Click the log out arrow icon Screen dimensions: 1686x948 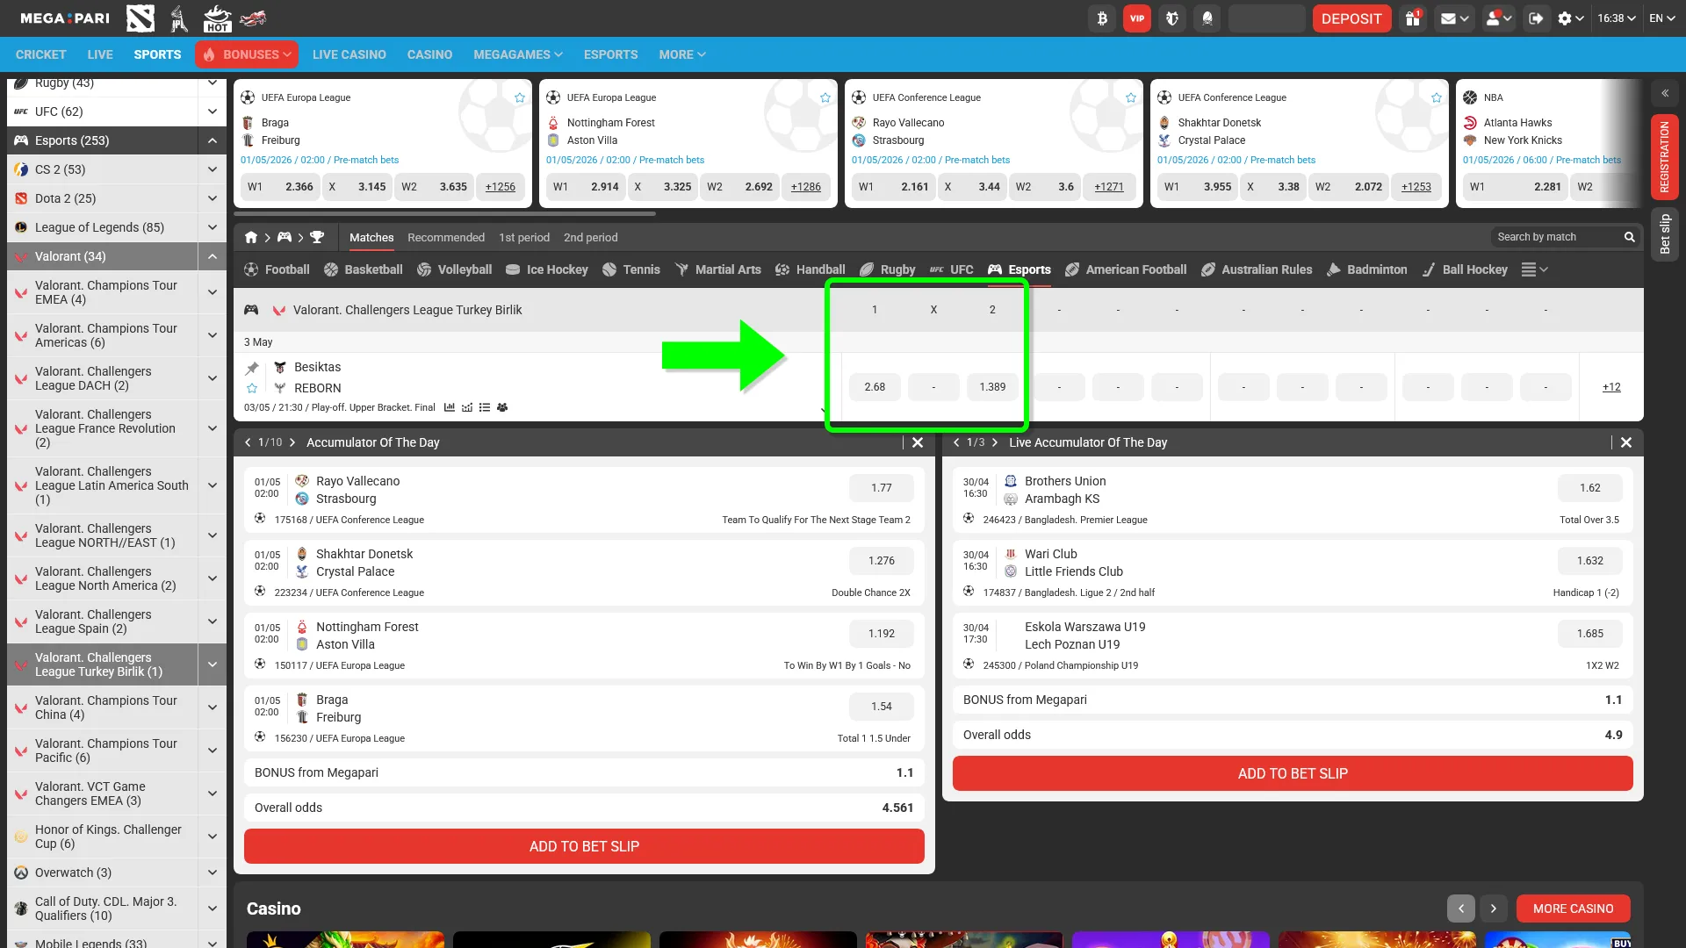coord(1536,18)
